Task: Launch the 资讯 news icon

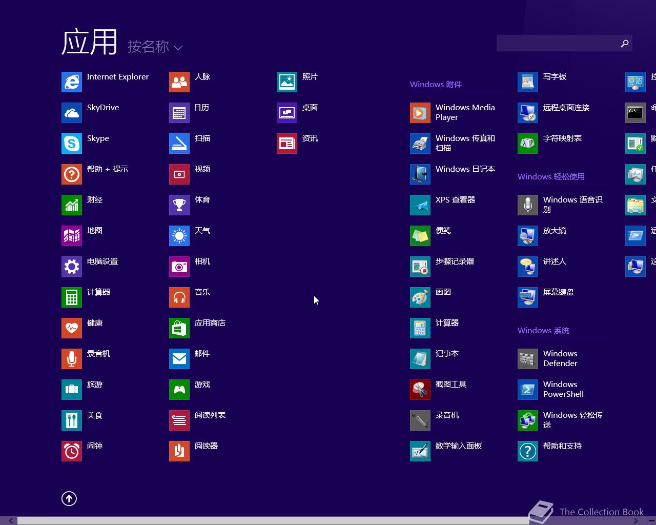Action: (x=287, y=144)
